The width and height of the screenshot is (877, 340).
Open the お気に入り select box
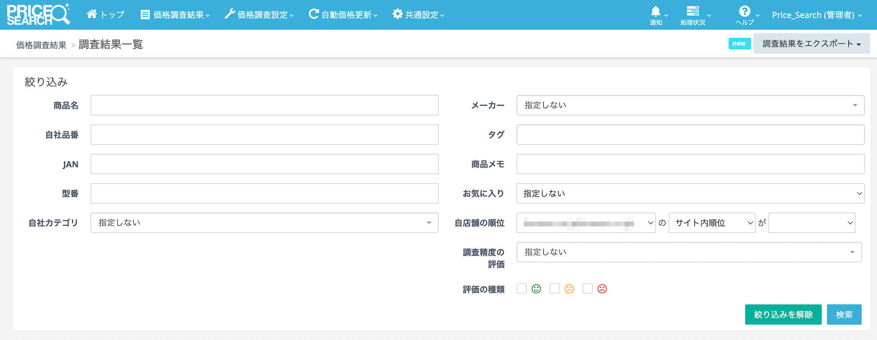point(690,194)
